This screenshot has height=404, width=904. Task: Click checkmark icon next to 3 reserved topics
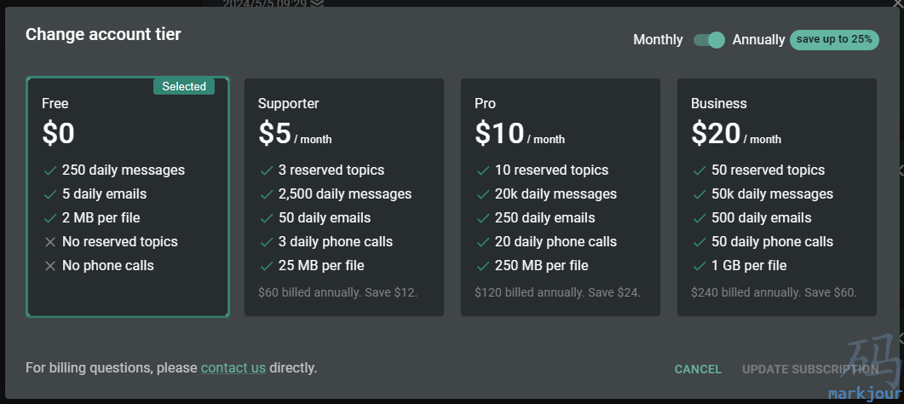pyautogui.click(x=267, y=170)
